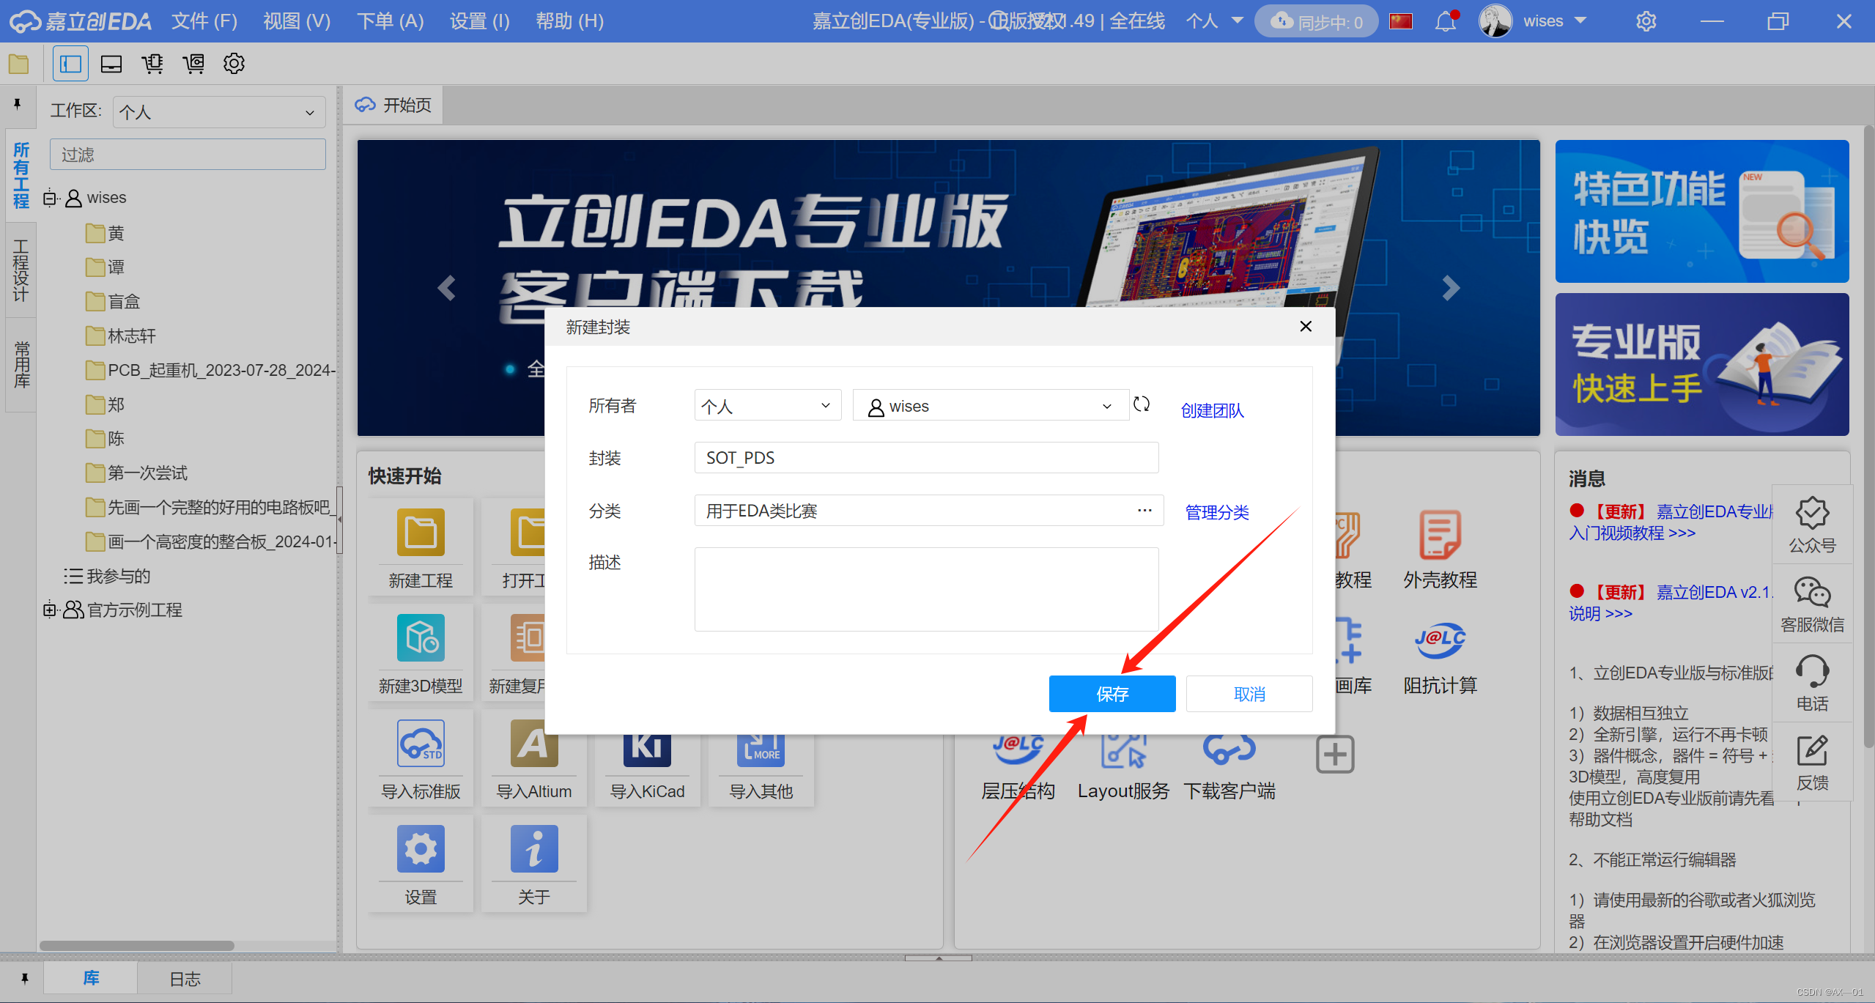
Task: Toggle the left panel icon in the toolbar
Action: (70, 64)
